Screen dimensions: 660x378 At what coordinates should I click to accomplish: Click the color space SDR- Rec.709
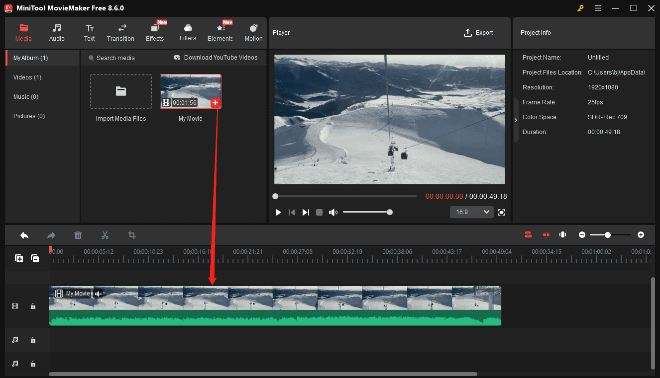coord(607,117)
